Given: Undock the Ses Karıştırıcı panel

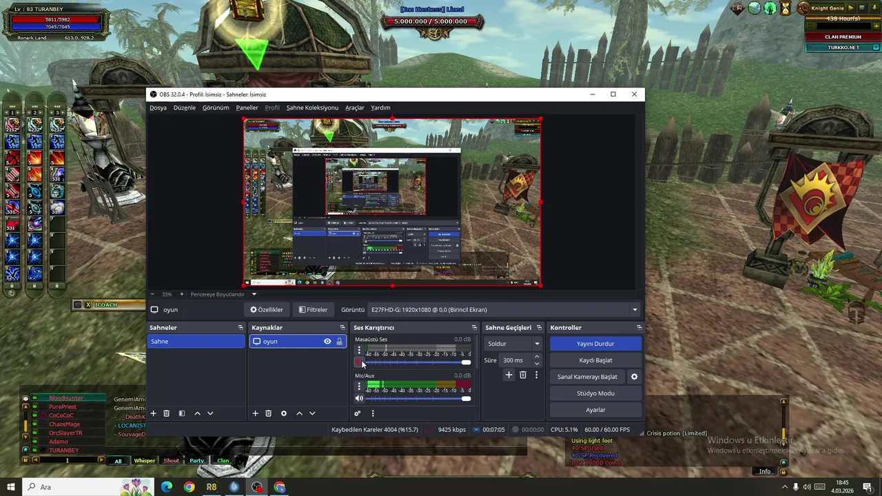Looking at the screenshot, I should pos(474,327).
